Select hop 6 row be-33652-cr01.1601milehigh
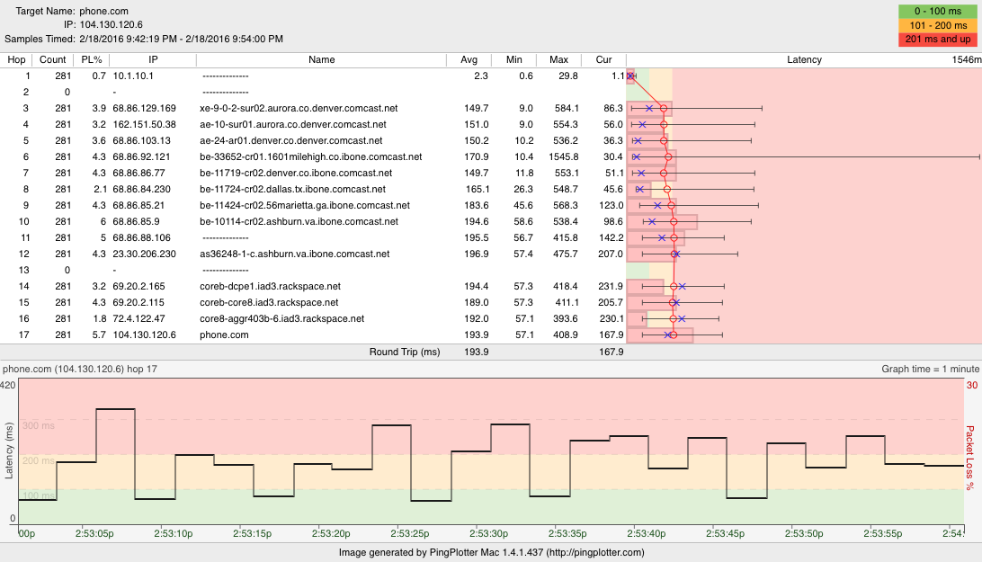Screen dimensions: 982x562 [x=310, y=156]
